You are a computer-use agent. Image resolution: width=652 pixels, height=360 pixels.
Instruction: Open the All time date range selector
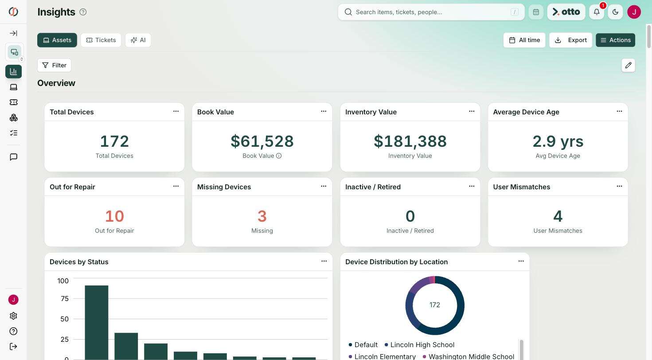tap(524, 40)
